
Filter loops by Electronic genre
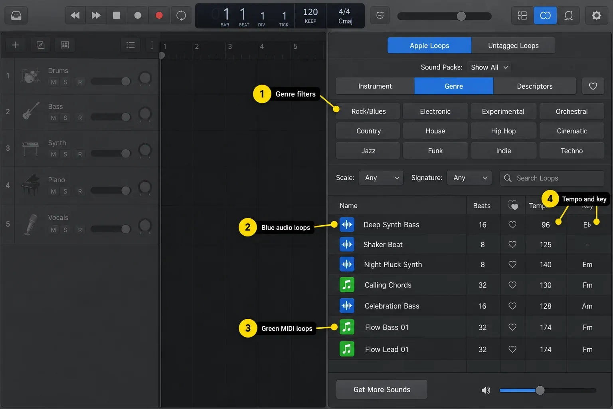click(x=435, y=111)
